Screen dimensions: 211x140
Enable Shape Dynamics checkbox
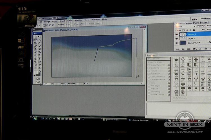[x=149, y=65]
